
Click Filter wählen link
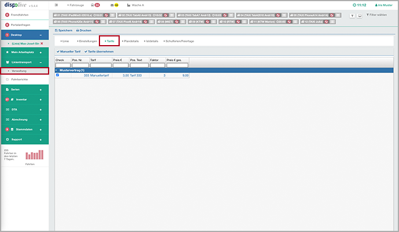(x=376, y=15)
